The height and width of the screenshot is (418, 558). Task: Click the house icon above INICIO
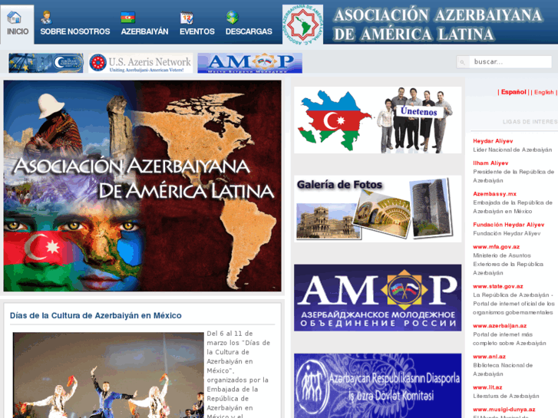pos(14,17)
